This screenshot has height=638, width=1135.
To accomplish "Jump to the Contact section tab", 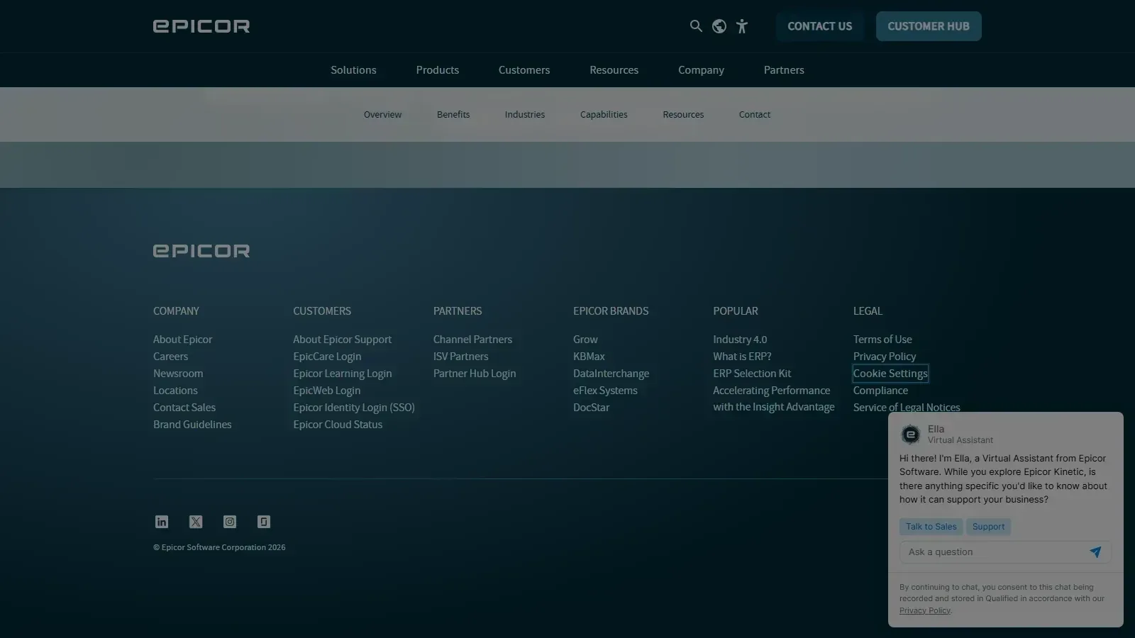I will coord(755,115).
